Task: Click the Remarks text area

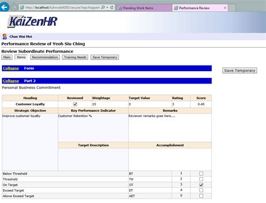Action: (170, 128)
